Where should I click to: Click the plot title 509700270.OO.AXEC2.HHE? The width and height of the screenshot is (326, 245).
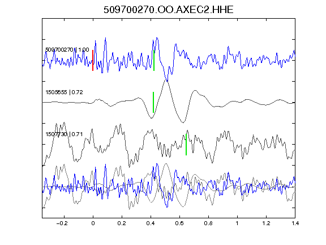169,10
